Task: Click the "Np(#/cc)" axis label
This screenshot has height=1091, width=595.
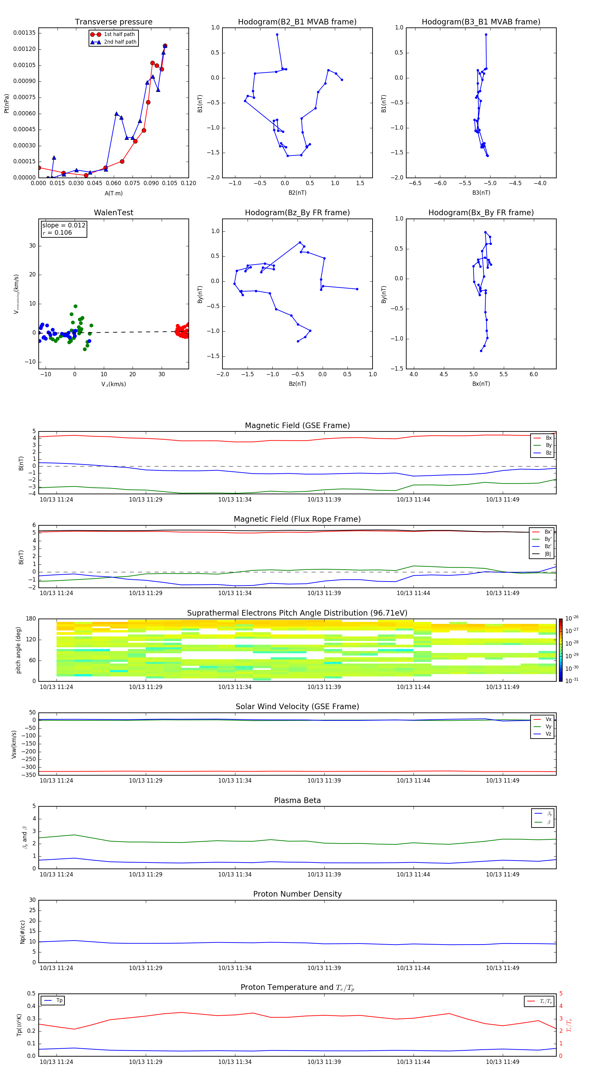Action: point(22,932)
